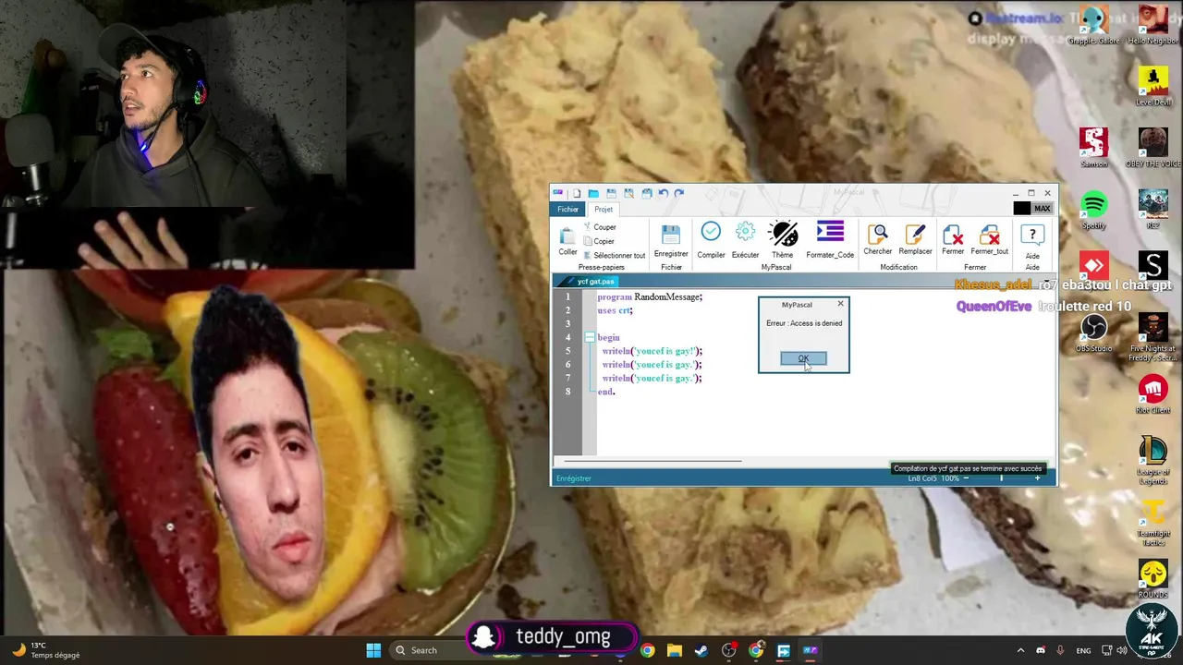Open the Spotify desktop shortcut
Screen dimensions: 1183x665
tap(1093, 211)
